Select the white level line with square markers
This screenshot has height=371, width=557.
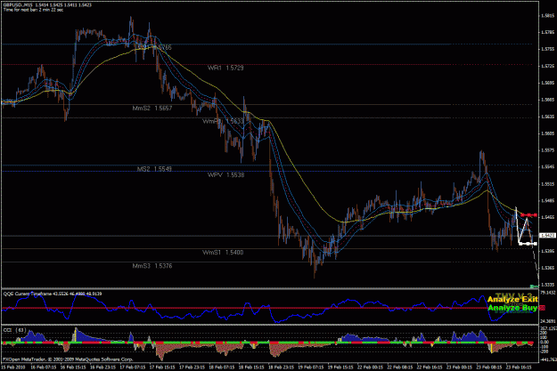coord(528,244)
